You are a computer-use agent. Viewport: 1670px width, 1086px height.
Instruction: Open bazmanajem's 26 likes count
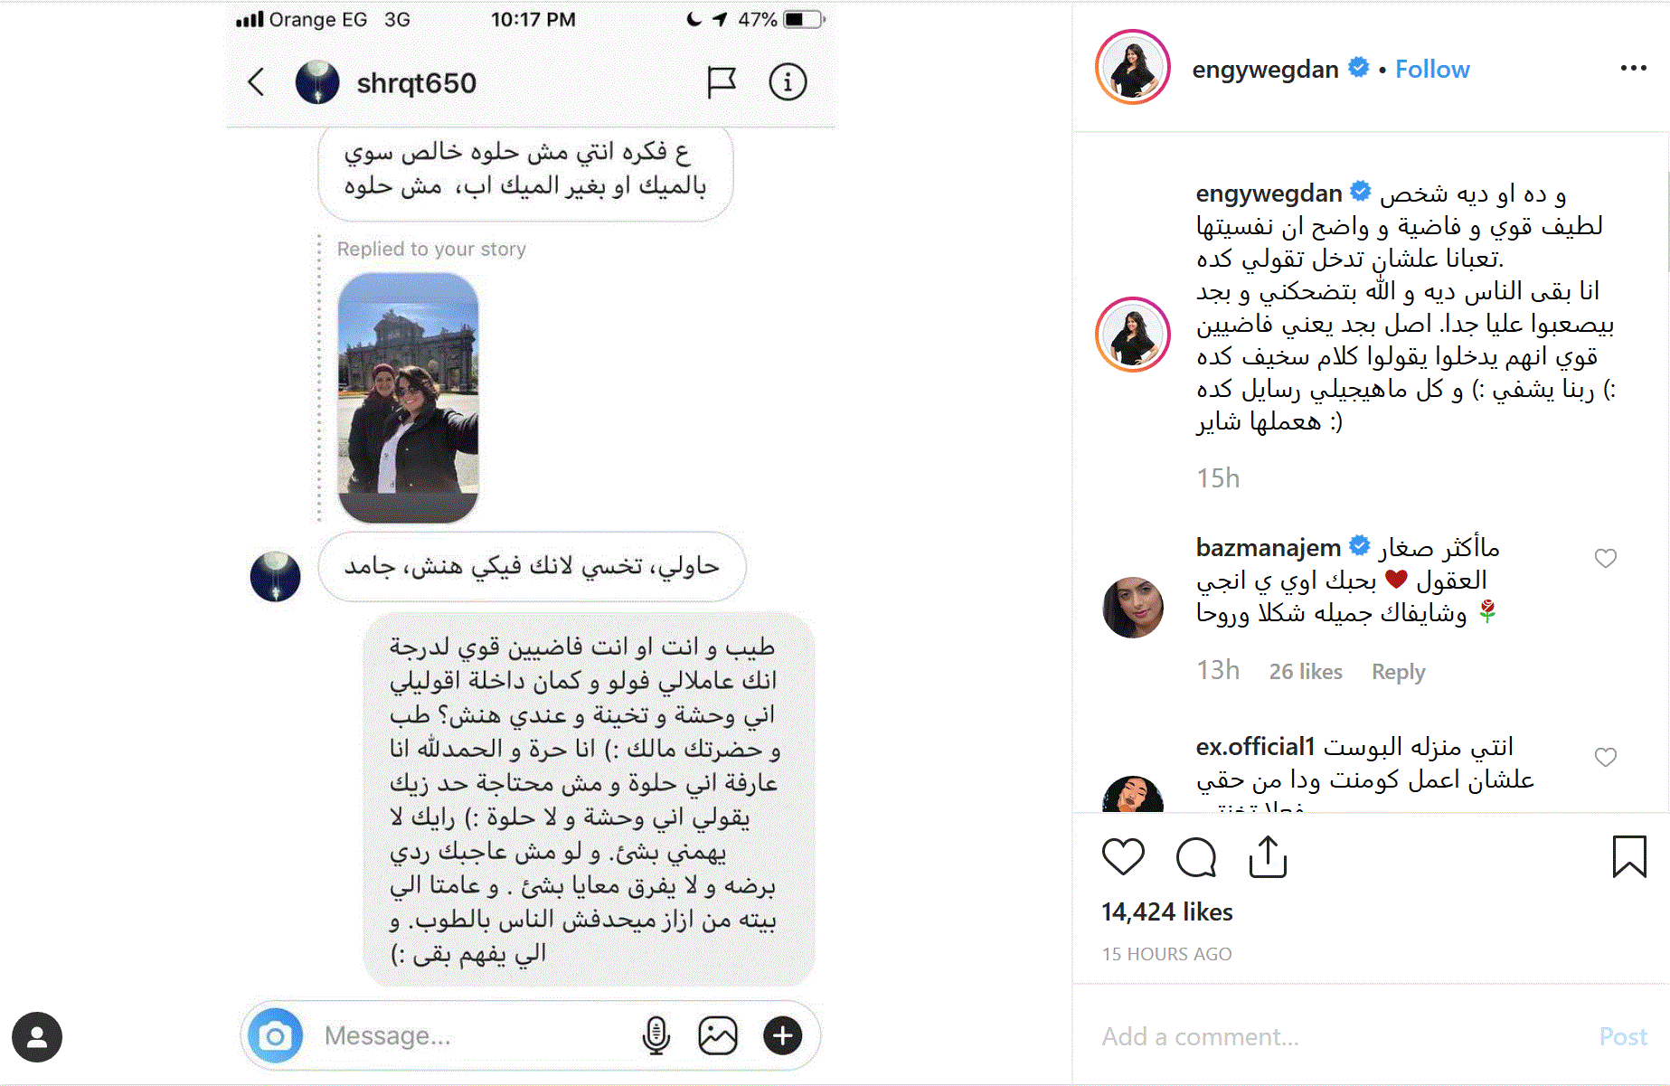click(1306, 672)
